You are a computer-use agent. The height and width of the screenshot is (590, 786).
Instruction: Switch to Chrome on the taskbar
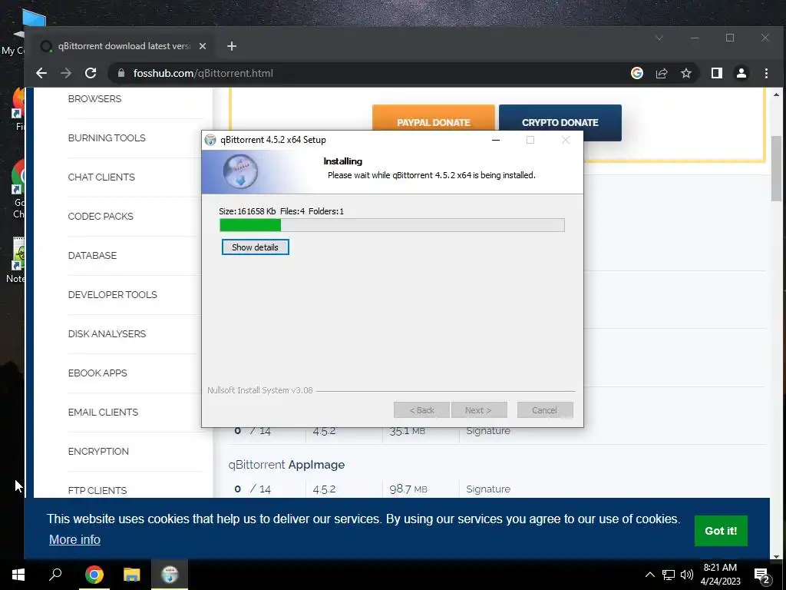pos(94,575)
